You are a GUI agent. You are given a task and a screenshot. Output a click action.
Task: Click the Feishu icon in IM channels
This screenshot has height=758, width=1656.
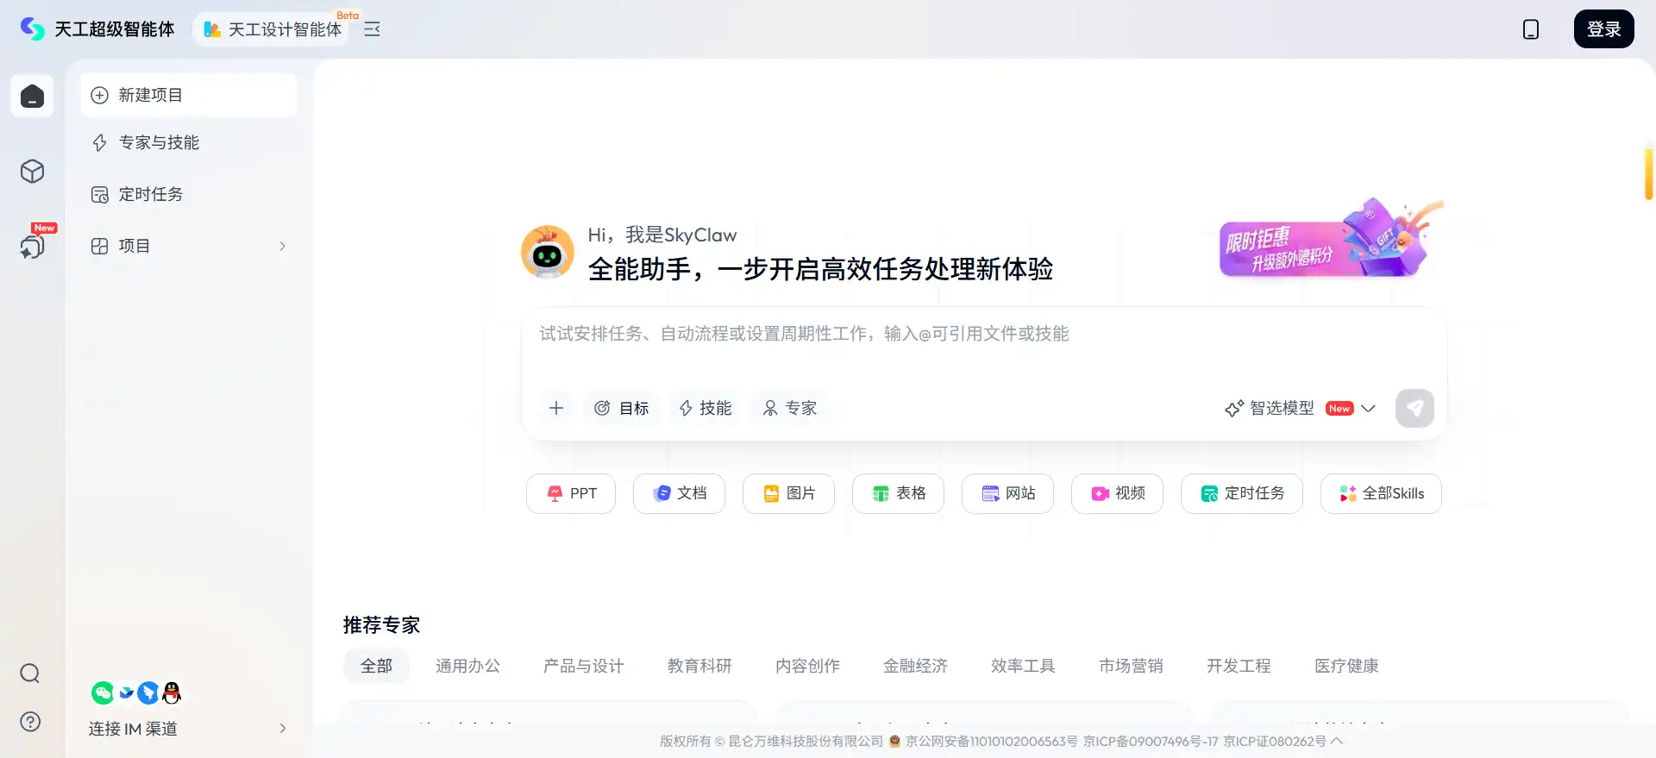pyautogui.click(x=126, y=692)
